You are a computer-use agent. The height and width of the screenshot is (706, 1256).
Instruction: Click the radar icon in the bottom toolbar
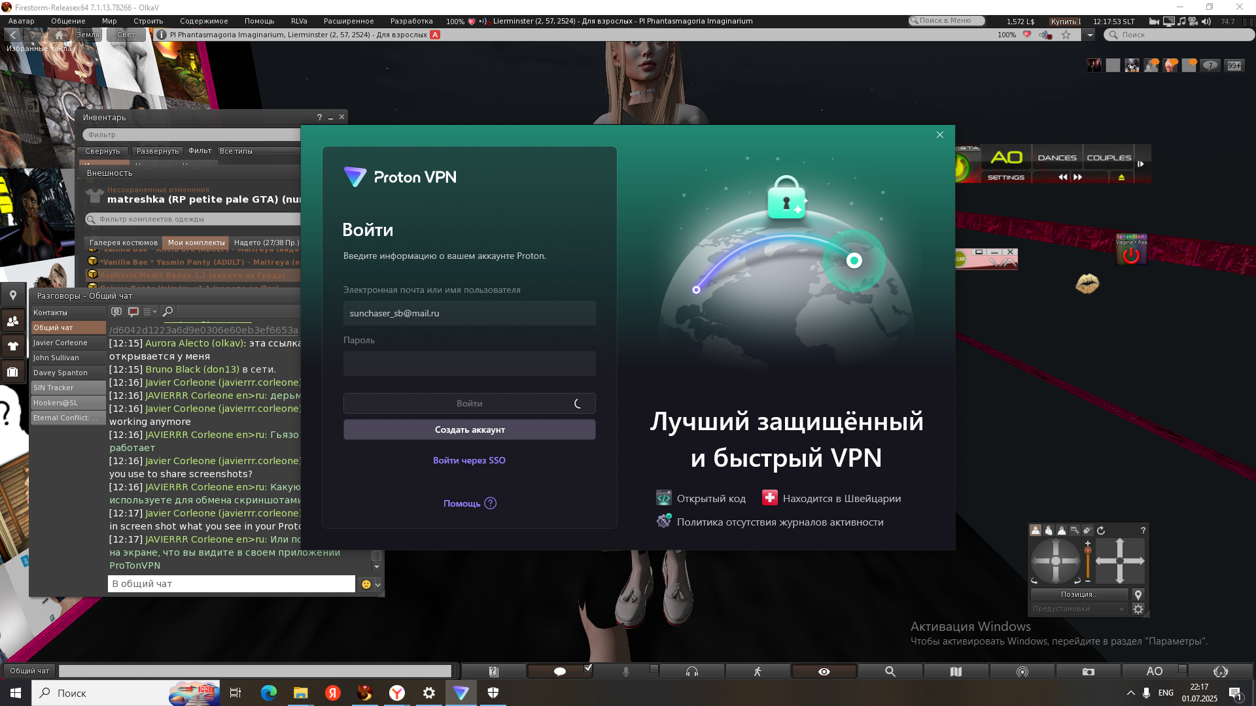[1022, 671]
